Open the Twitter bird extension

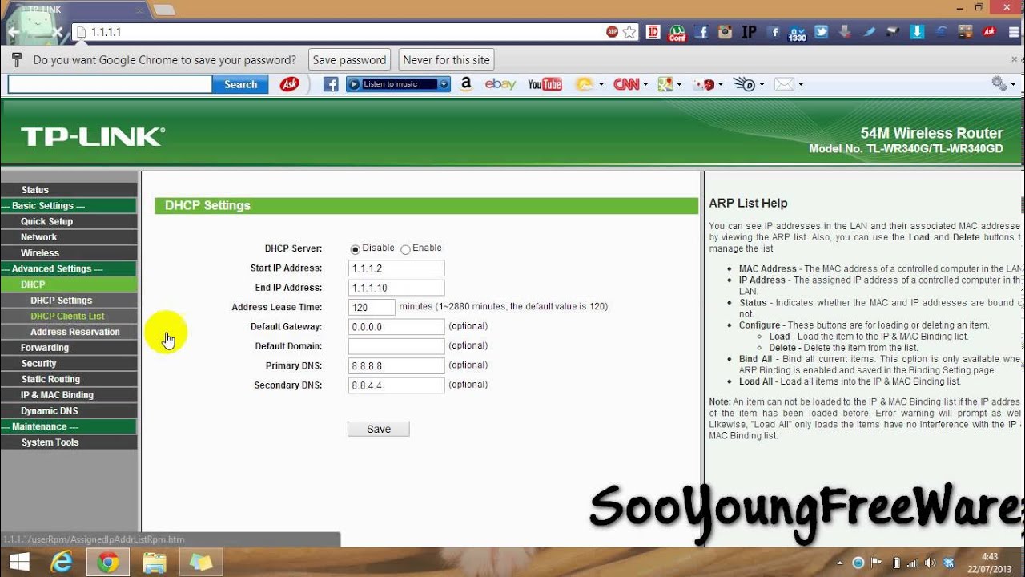coord(821,32)
